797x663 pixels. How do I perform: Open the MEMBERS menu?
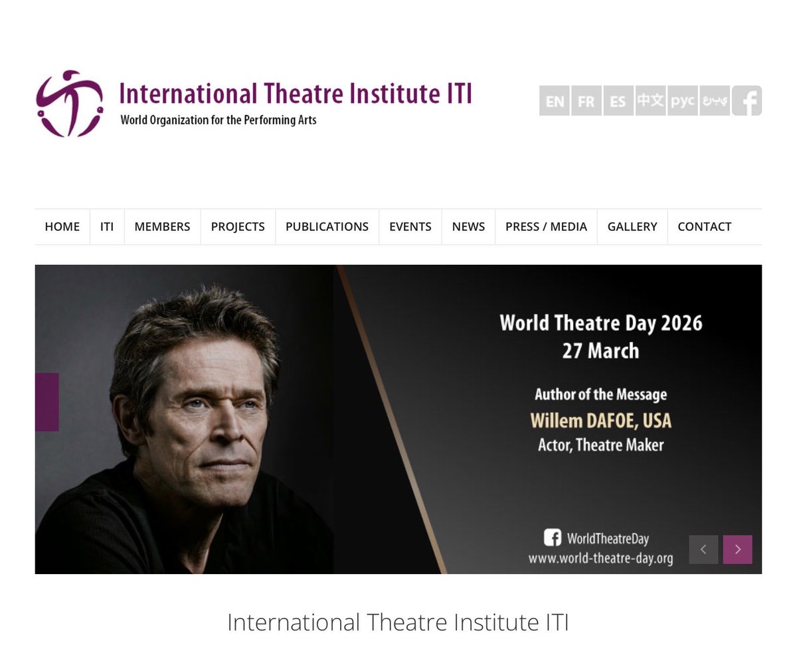coord(162,226)
